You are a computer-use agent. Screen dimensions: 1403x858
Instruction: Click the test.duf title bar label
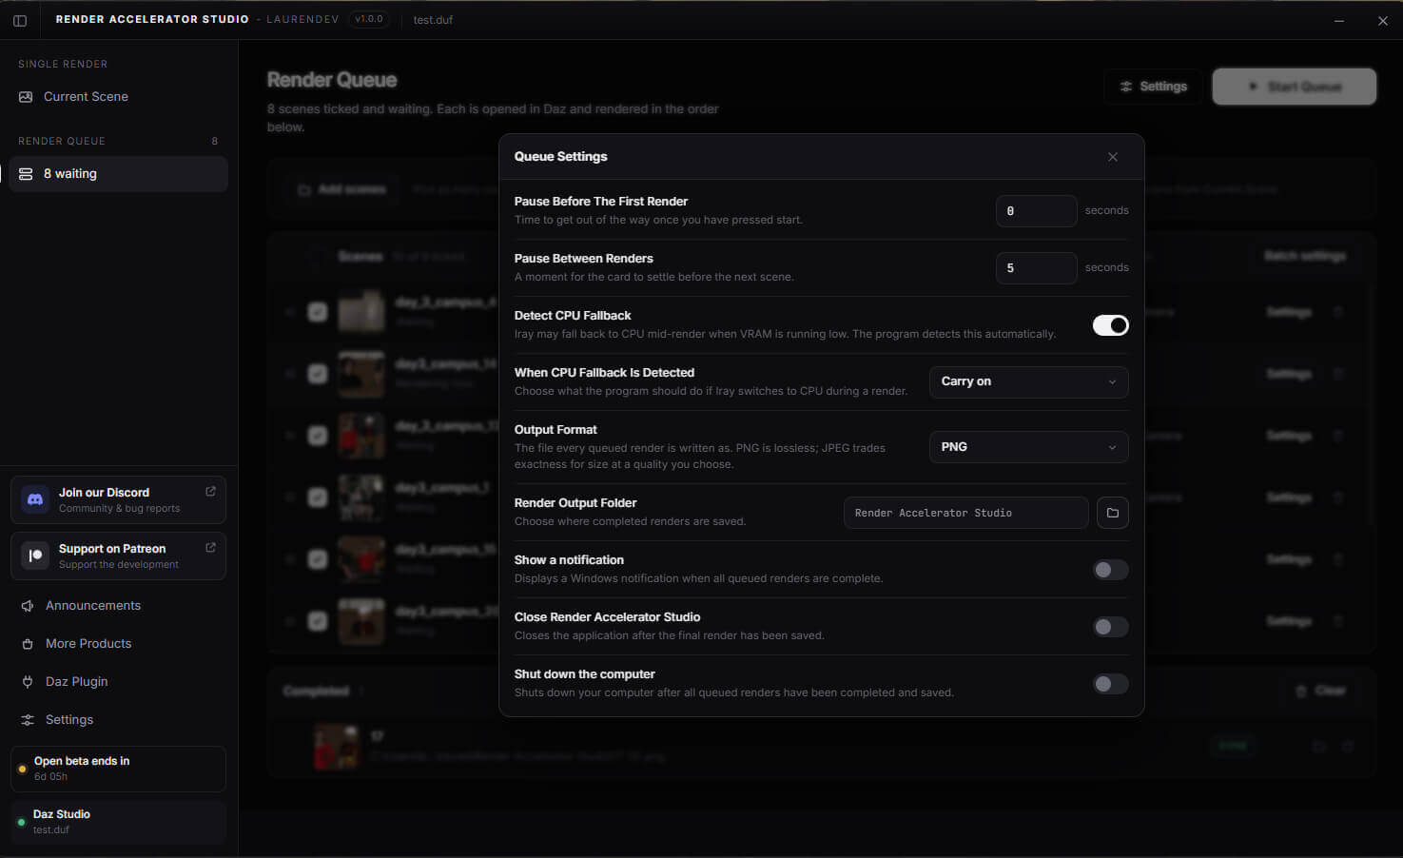tap(433, 20)
